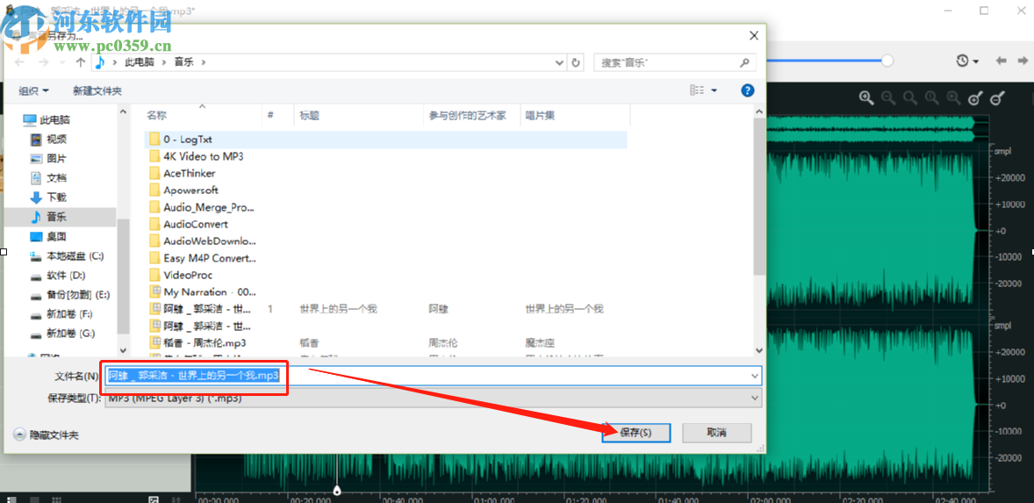This screenshot has height=503, width=1034.
Task: Click 音乐 in the address breadcrumb
Action: click(184, 62)
